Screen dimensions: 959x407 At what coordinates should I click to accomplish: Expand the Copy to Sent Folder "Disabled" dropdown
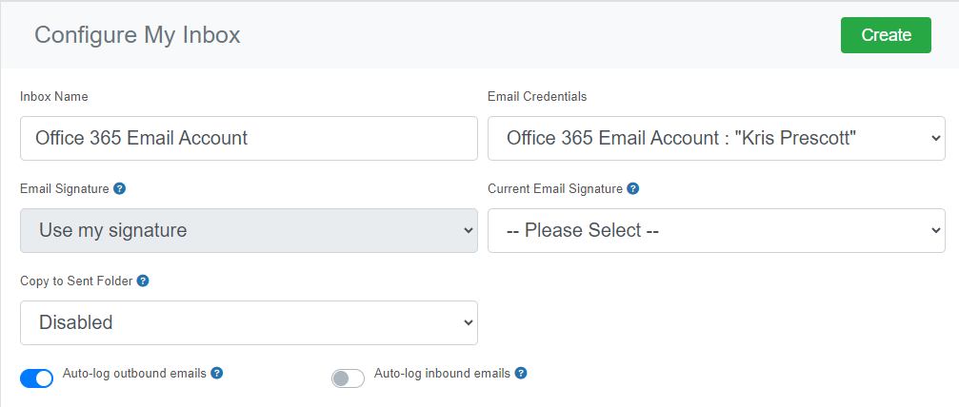[x=249, y=322]
